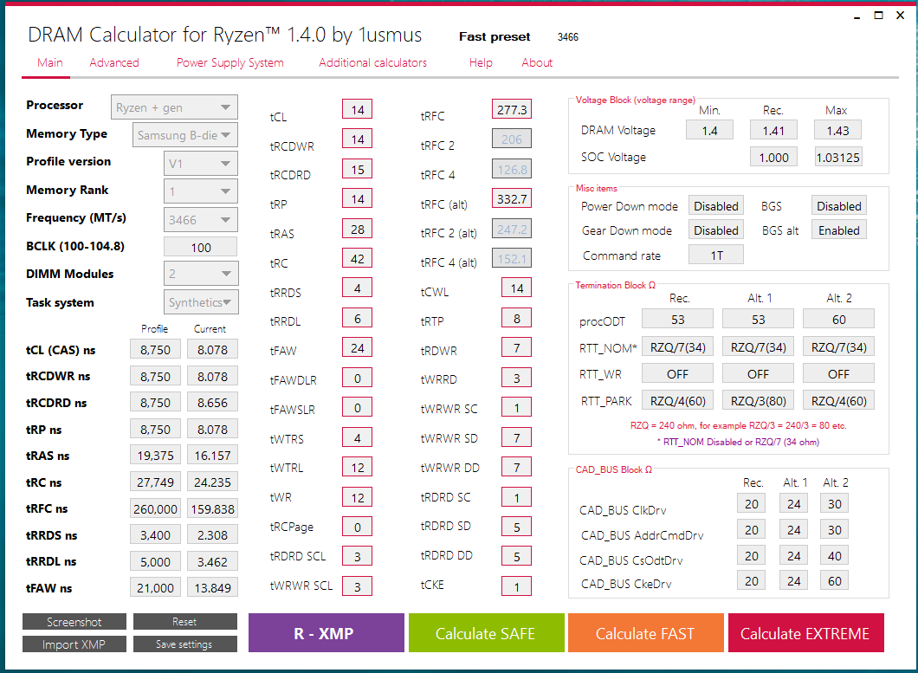
Task: Click the DRAM Voltage Min. value 1.4
Action: point(709,131)
